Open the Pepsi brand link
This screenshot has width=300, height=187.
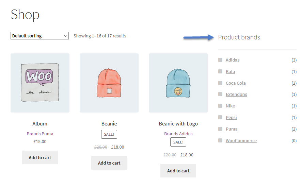point(231,118)
